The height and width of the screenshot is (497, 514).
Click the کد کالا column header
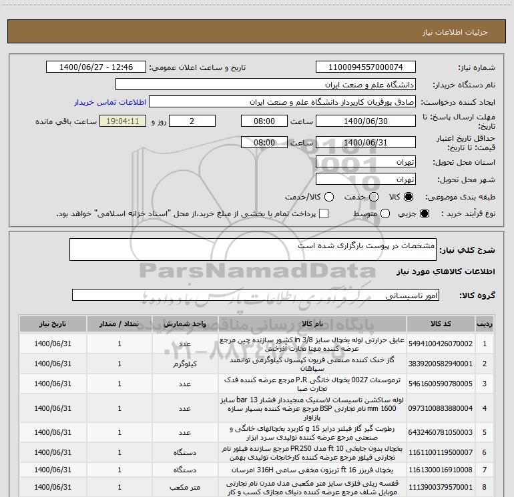coord(441,324)
